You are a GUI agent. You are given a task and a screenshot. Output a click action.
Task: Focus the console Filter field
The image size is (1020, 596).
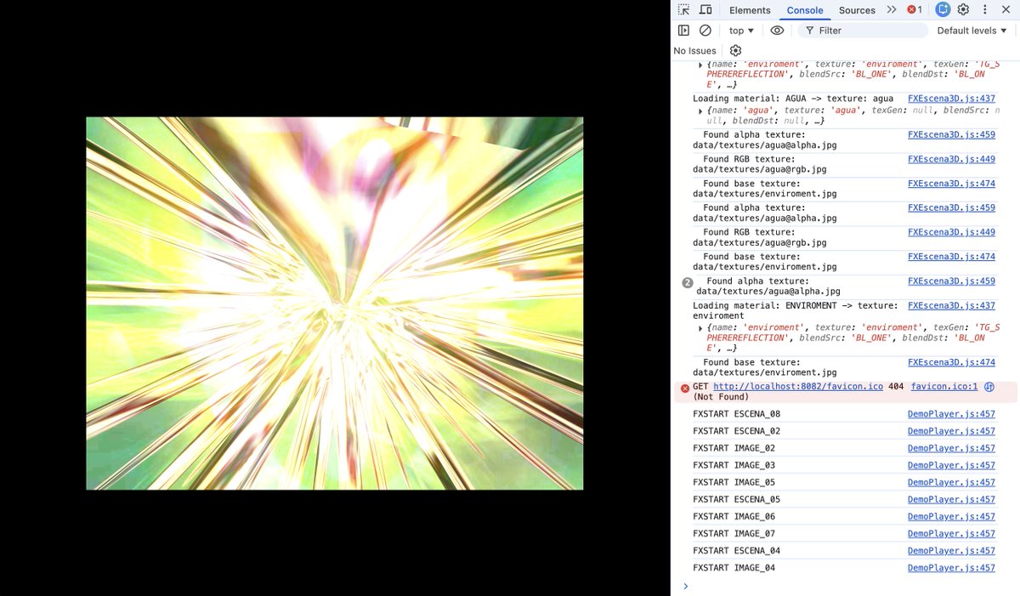(x=862, y=31)
